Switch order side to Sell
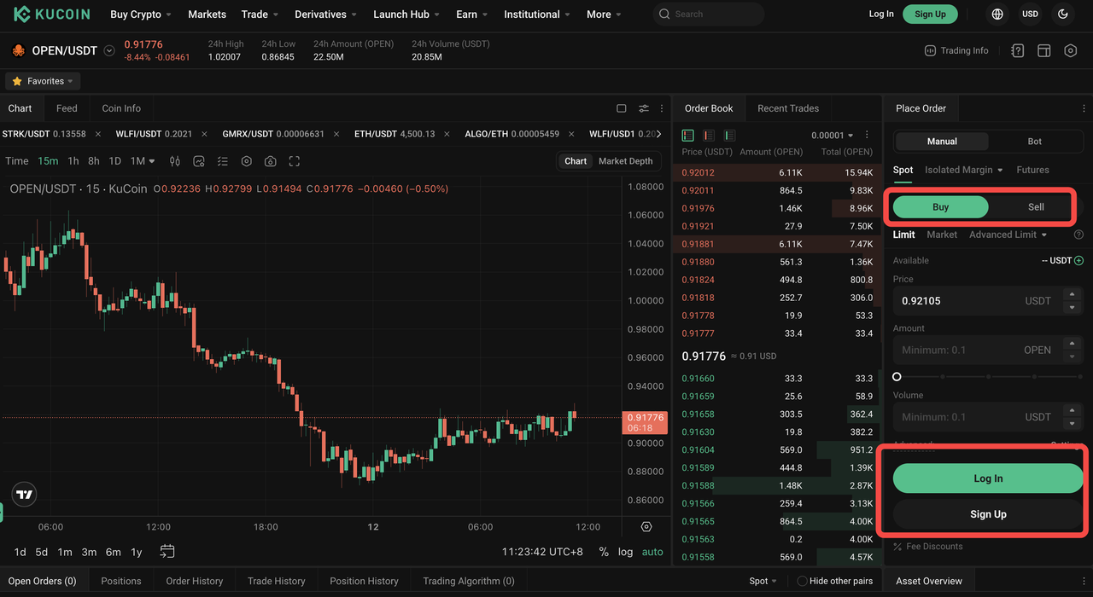This screenshot has height=597, width=1093. tap(1035, 207)
